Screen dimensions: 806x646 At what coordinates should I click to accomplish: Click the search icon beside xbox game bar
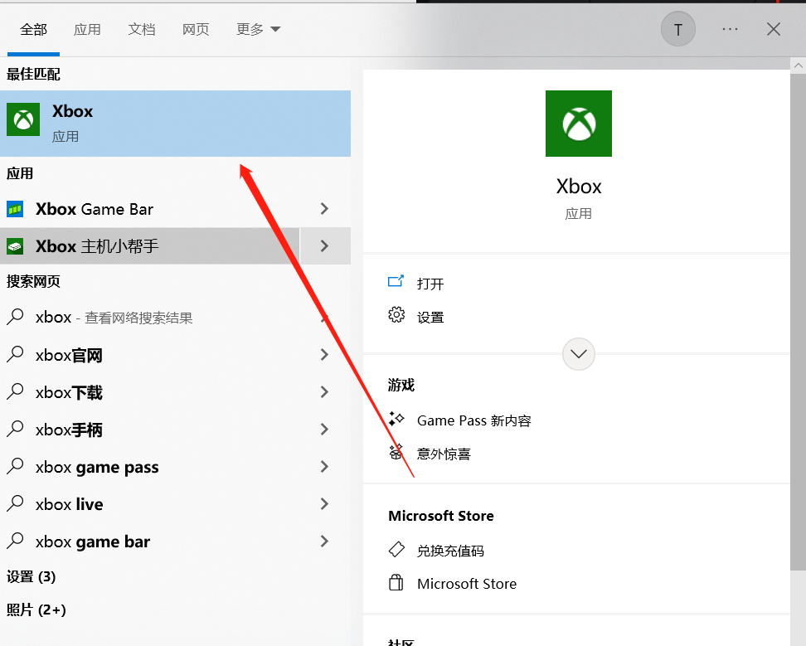tap(15, 541)
